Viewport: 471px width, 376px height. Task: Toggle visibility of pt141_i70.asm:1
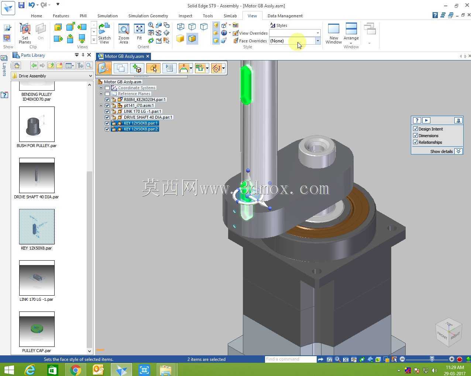107,105
